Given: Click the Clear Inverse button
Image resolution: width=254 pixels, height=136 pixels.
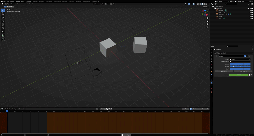Looking at the screenshot, I should click(243, 71).
